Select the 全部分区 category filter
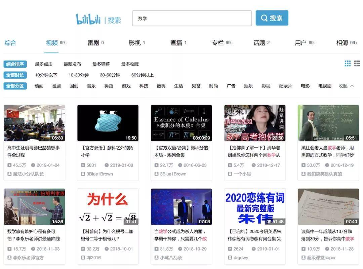 pyautogui.click(x=15, y=86)
